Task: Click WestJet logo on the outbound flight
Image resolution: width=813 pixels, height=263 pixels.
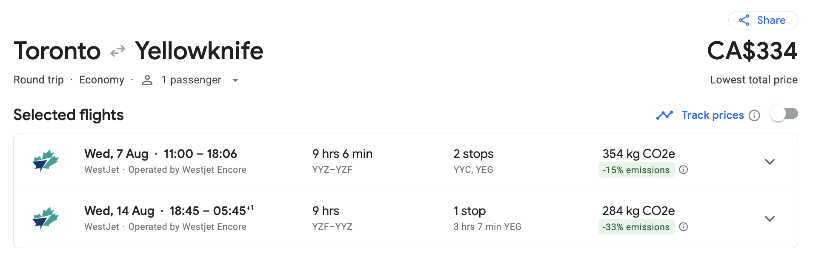Action: point(46,161)
